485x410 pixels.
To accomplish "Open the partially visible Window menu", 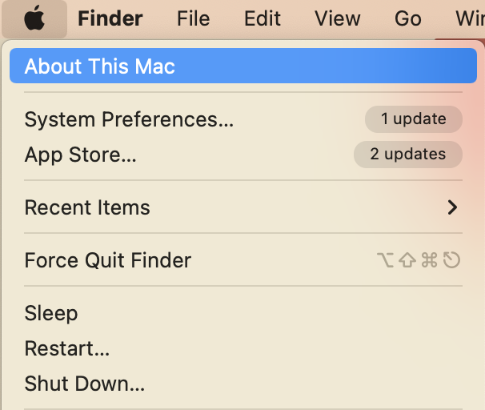I will pyautogui.click(x=469, y=18).
